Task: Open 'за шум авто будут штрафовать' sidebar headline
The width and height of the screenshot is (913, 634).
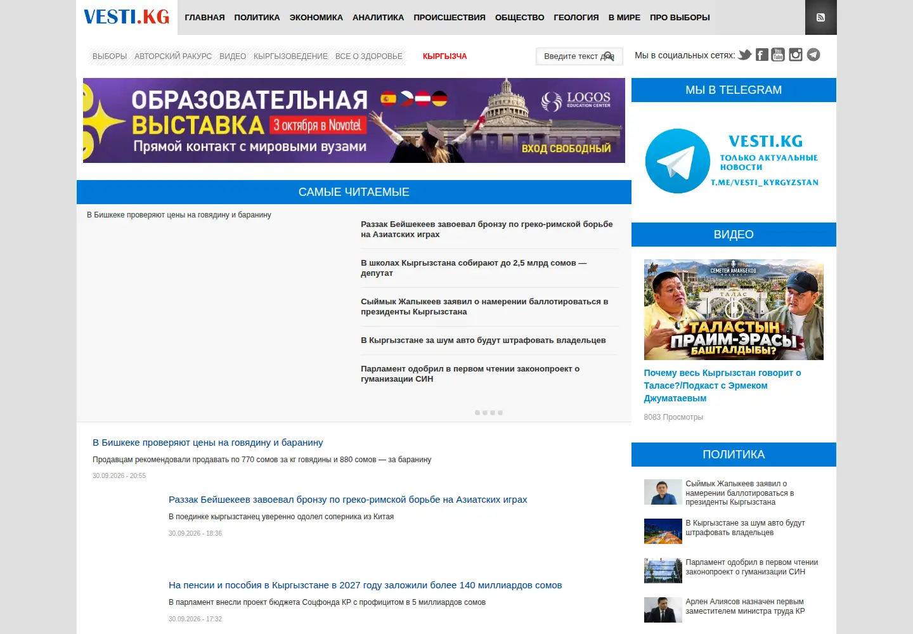Action: point(745,527)
